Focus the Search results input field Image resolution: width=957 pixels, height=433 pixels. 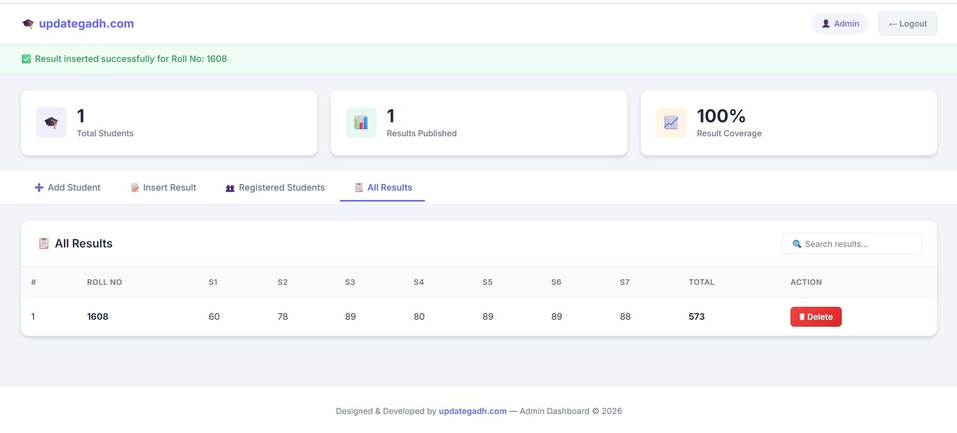pos(858,244)
